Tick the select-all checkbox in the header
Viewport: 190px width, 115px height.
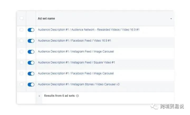coord(21,18)
